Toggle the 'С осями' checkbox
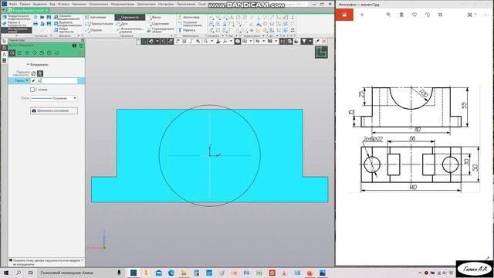The height and width of the screenshot is (278, 494). pos(32,90)
